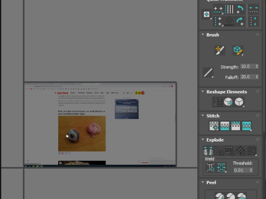Click Stitch Custom icon
The image size is (266, 199).
247,126
